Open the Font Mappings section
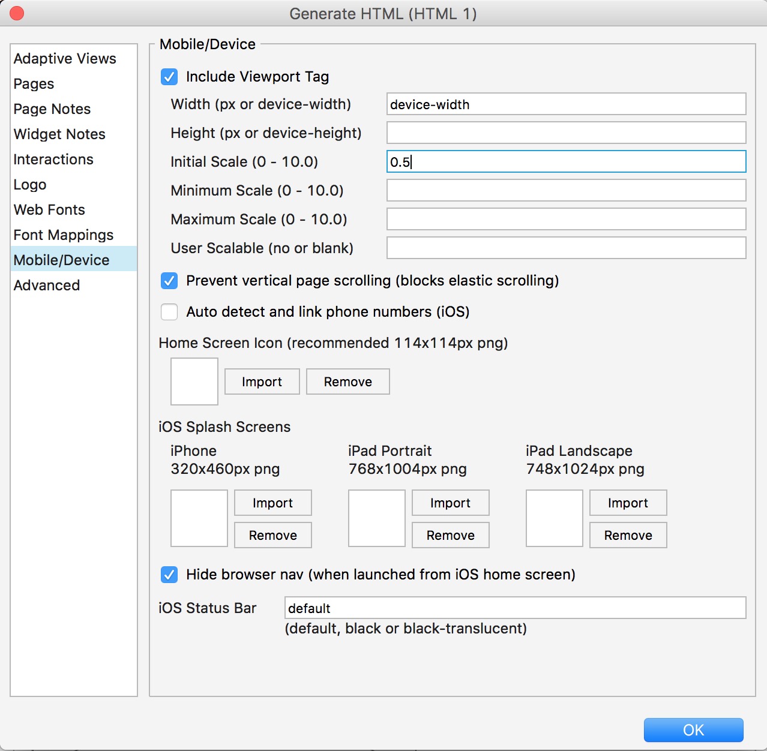Screen dimensions: 767x751 (64, 235)
